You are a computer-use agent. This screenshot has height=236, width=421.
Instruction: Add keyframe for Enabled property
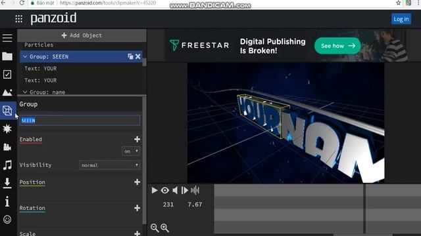(137, 139)
